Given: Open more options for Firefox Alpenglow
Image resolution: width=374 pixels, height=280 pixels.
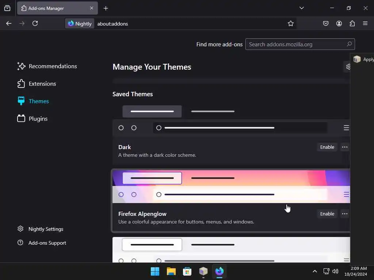Looking at the screenshot, I should click(345, 214).
